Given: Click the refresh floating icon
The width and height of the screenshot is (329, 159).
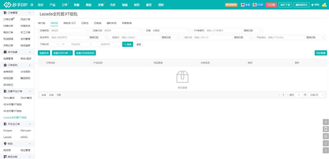Looking at the screenshot, I should 326,143.
